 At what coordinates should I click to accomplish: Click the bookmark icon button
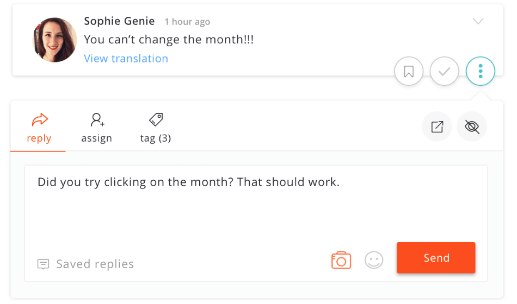click(x=409, y=72)
